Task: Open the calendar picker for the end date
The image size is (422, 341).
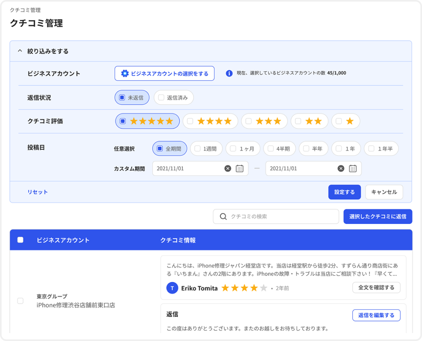Action: [352, 168]
